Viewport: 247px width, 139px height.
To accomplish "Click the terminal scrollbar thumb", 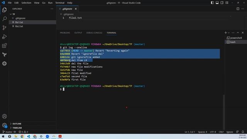I will pos(224,112).
